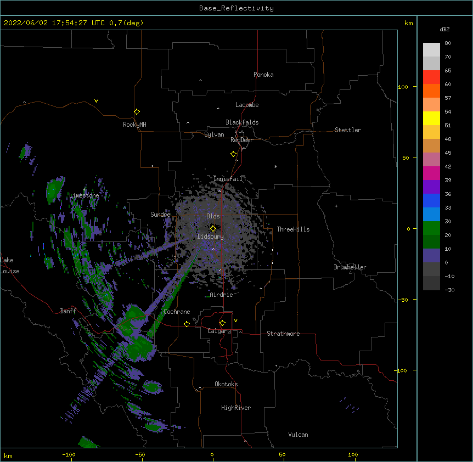
Task: Click the Stettler city label
Action: tap(348, 130)
